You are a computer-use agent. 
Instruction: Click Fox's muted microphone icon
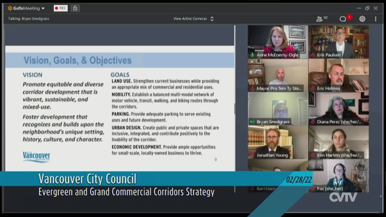[313, 189]
